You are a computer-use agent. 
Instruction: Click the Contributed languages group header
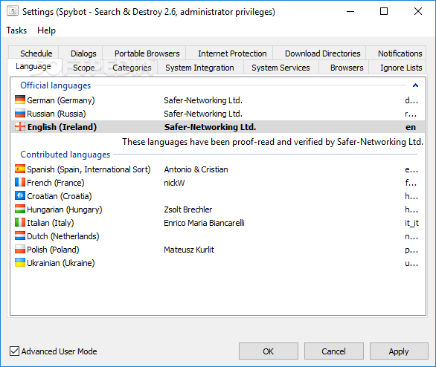click(x=65, y=154)
